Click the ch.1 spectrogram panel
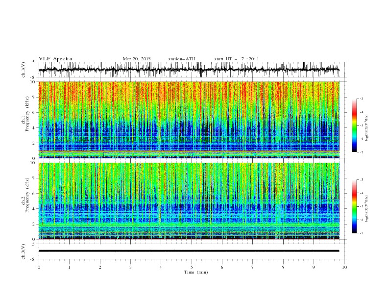The height and width of the screenshot is (300, 388). 189,120
